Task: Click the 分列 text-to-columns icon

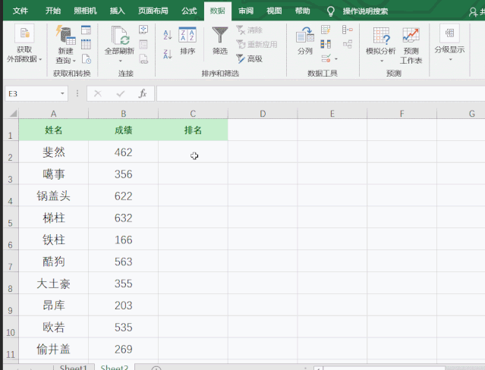Action: click(x=305, y=41)
